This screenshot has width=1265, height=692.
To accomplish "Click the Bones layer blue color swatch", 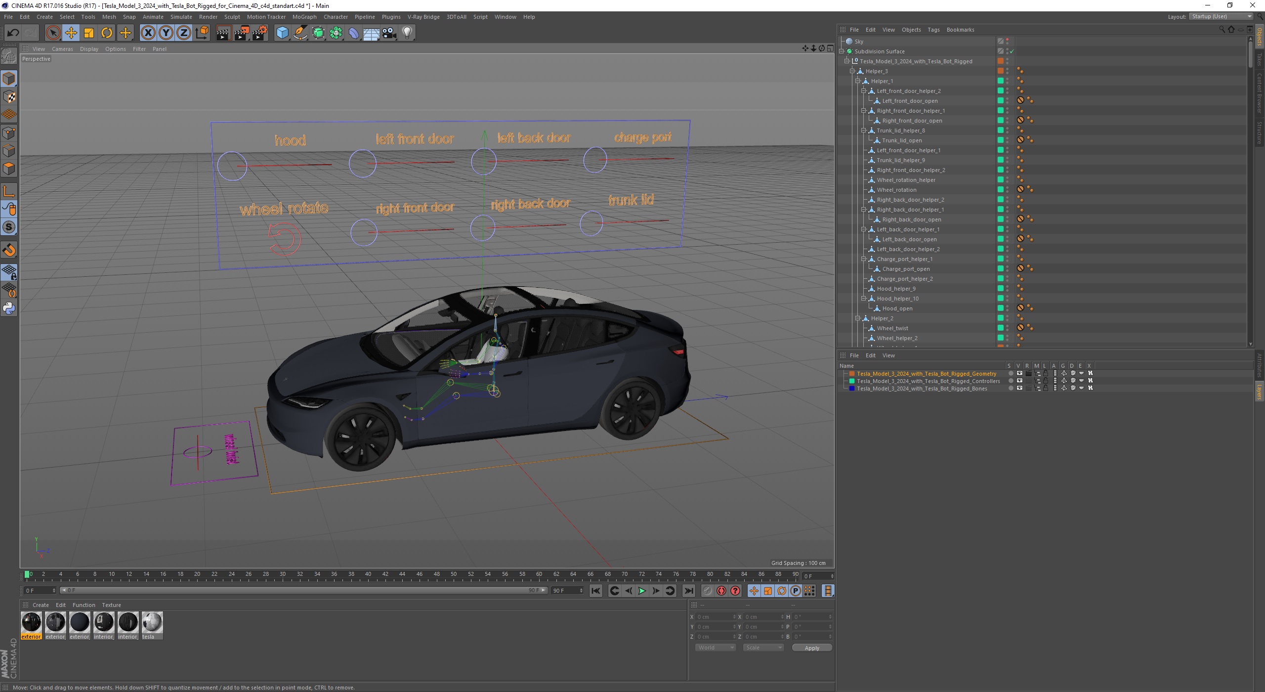I will click(x=852, y=389).
